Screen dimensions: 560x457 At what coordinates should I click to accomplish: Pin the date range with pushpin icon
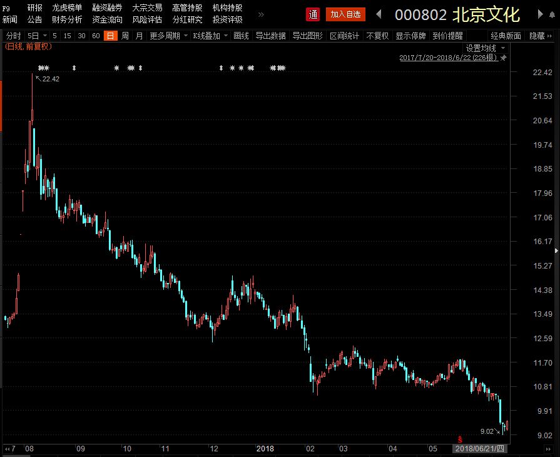[504, 58]
